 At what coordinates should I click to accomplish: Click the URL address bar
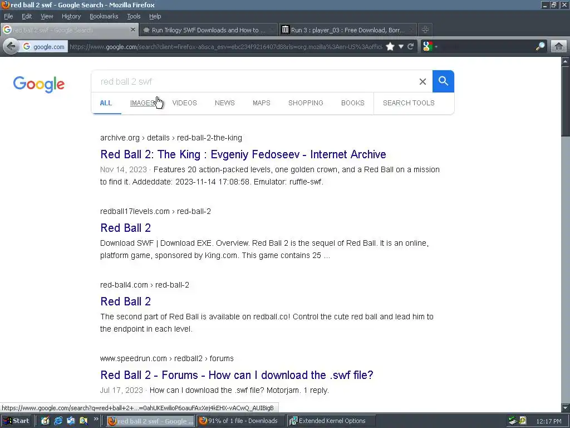coord(225,47)
